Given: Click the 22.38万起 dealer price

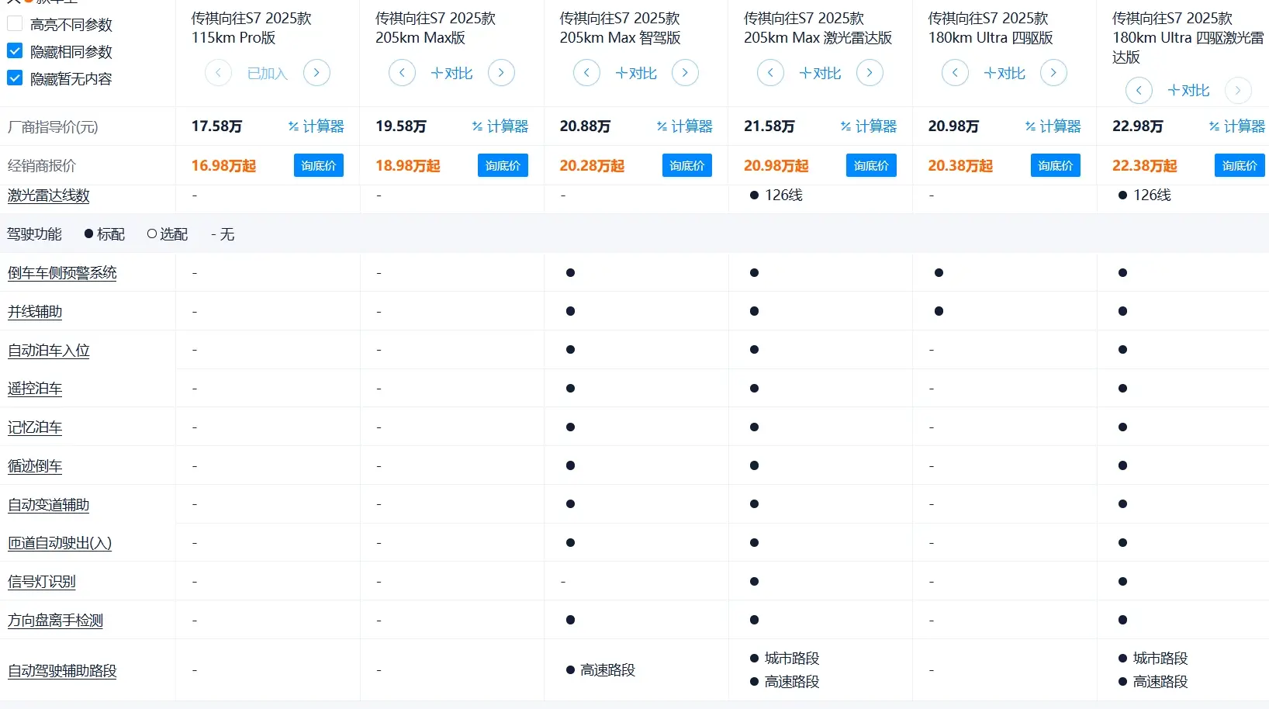Looking at the screenshot, I should pos(1145,166).
